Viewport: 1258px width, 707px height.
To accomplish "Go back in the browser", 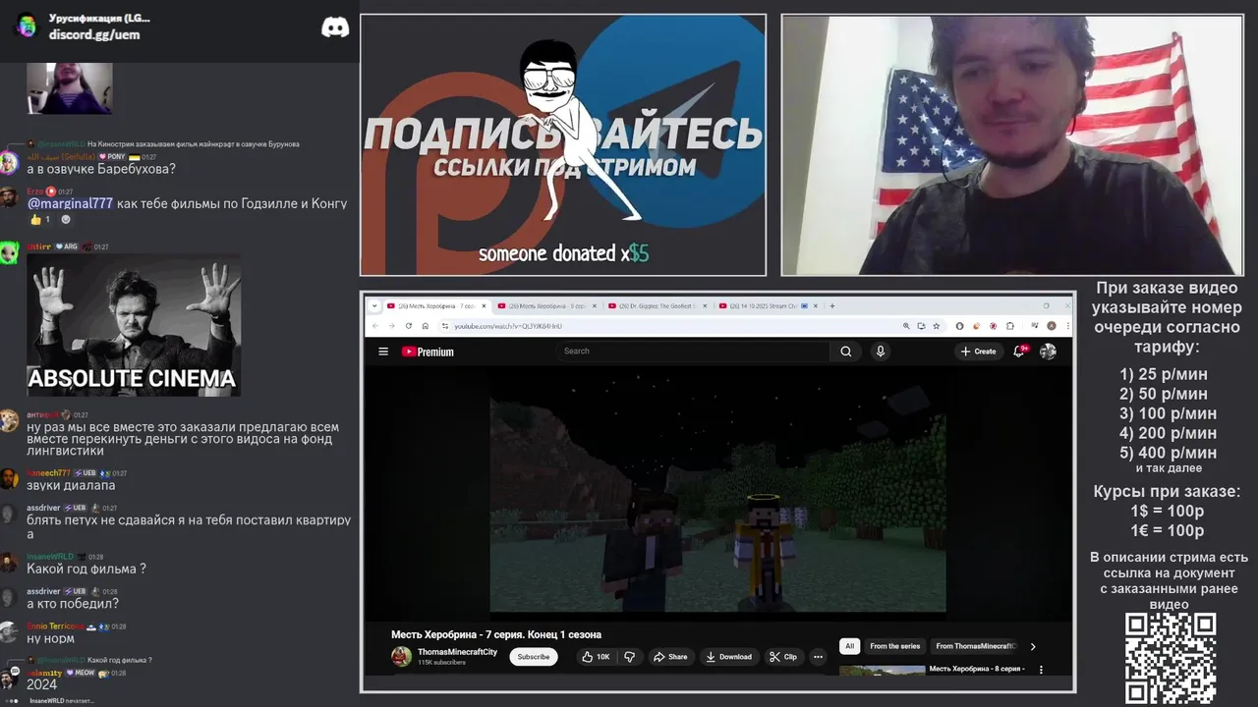I will 374,326.
